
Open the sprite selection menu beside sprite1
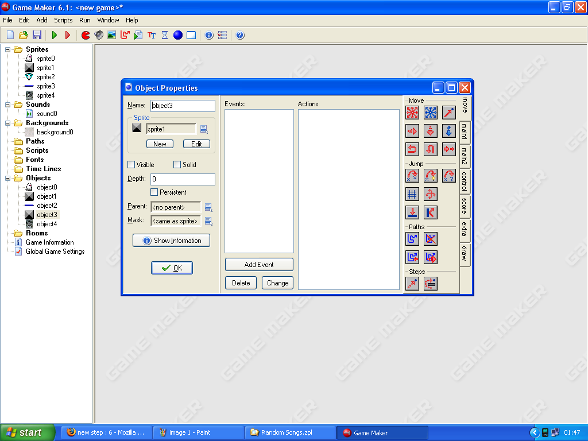[204, 129]
